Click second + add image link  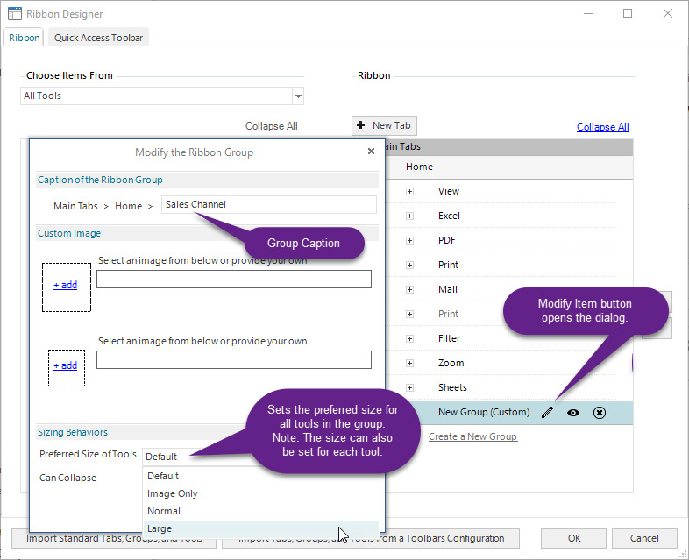66,365
